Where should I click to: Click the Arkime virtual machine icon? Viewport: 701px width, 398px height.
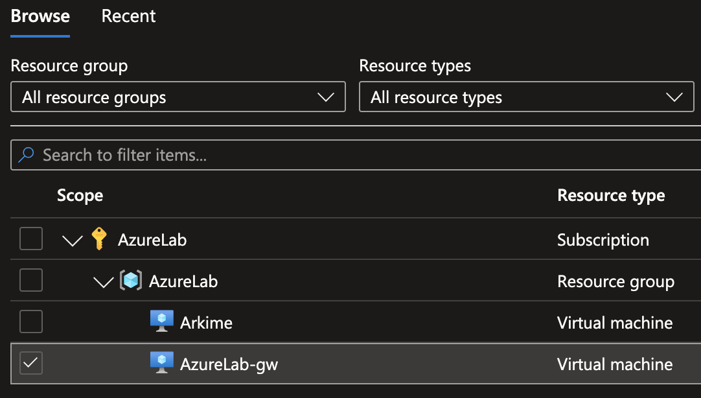pos(161,322)
